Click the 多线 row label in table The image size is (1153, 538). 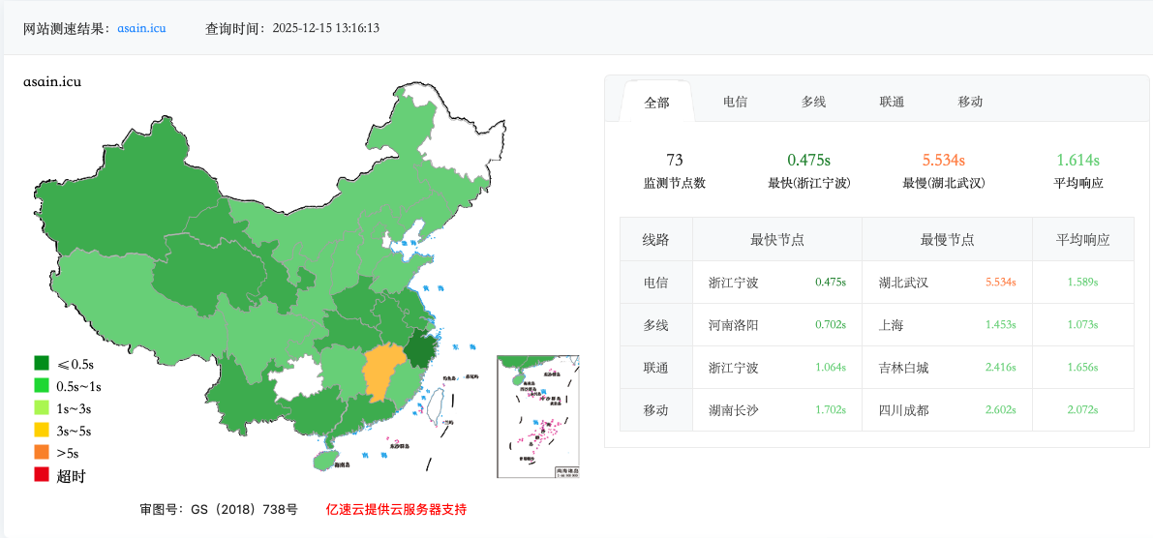pos(656,325)
